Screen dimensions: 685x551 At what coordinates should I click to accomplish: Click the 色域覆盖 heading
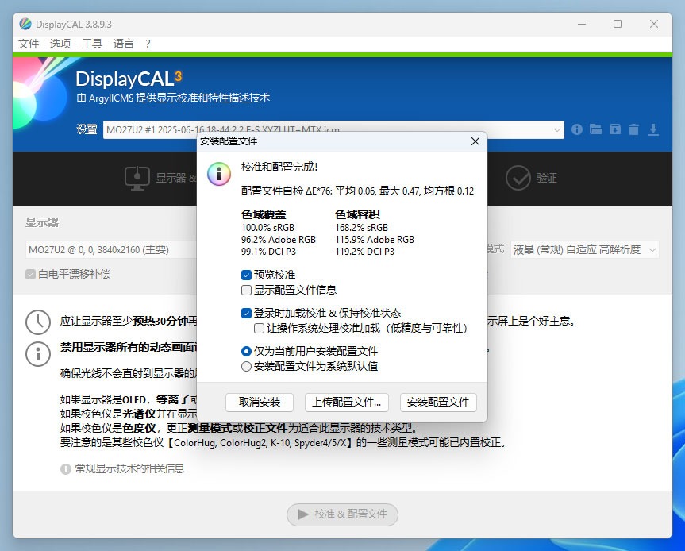point(264,214)
